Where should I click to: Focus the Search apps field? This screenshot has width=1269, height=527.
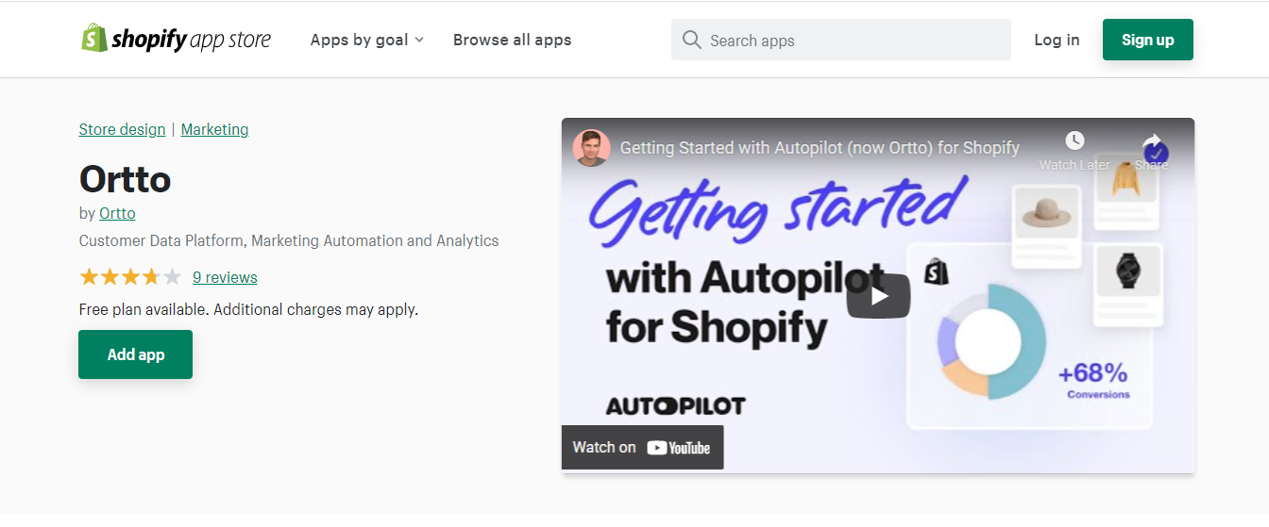pyautogui.click(x=840, y=40)
